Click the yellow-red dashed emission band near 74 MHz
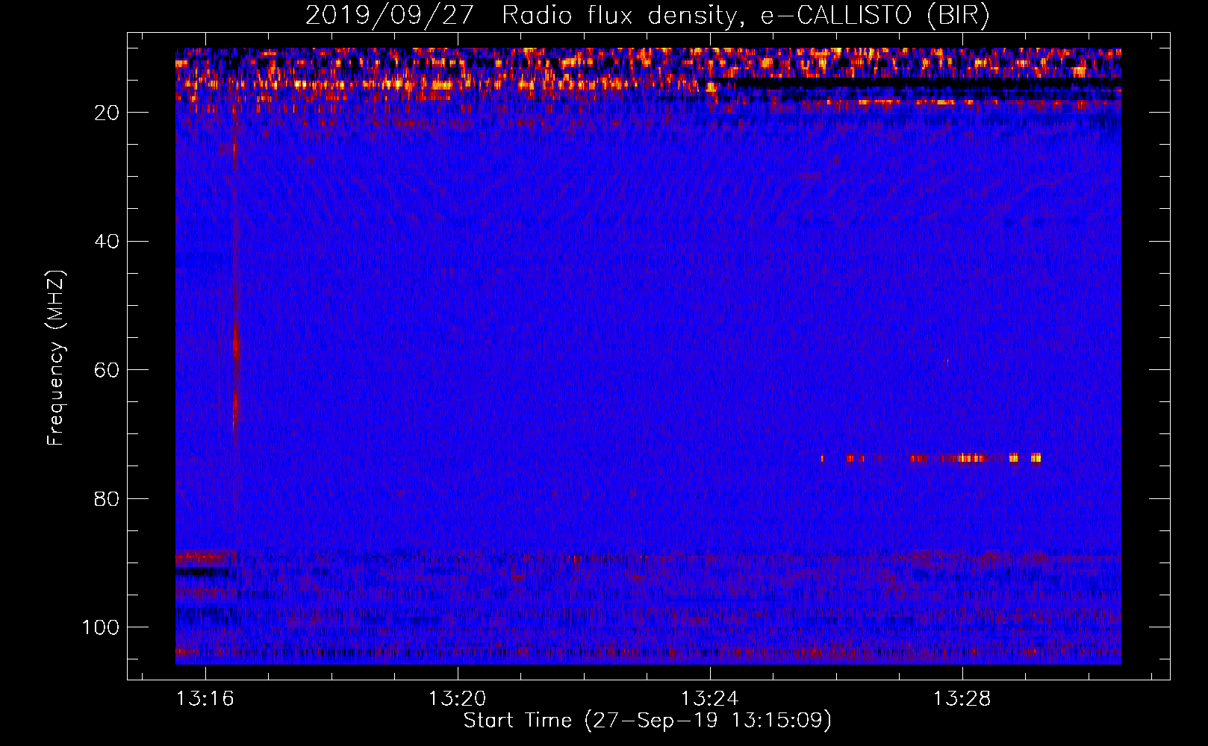This screenshot has width=1208, height=746. pos(931,458)
